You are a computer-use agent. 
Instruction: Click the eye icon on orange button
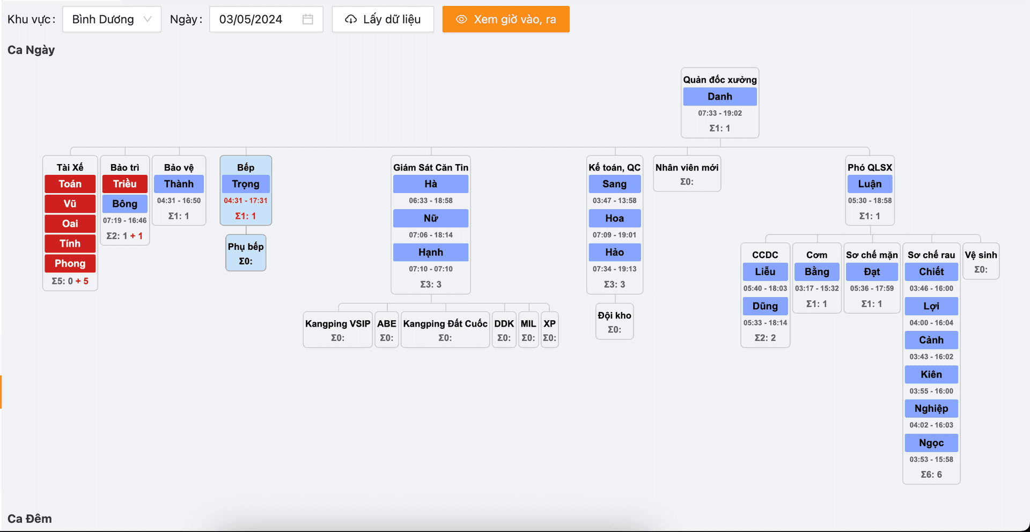pyautogui.click(x=461, y=19)
